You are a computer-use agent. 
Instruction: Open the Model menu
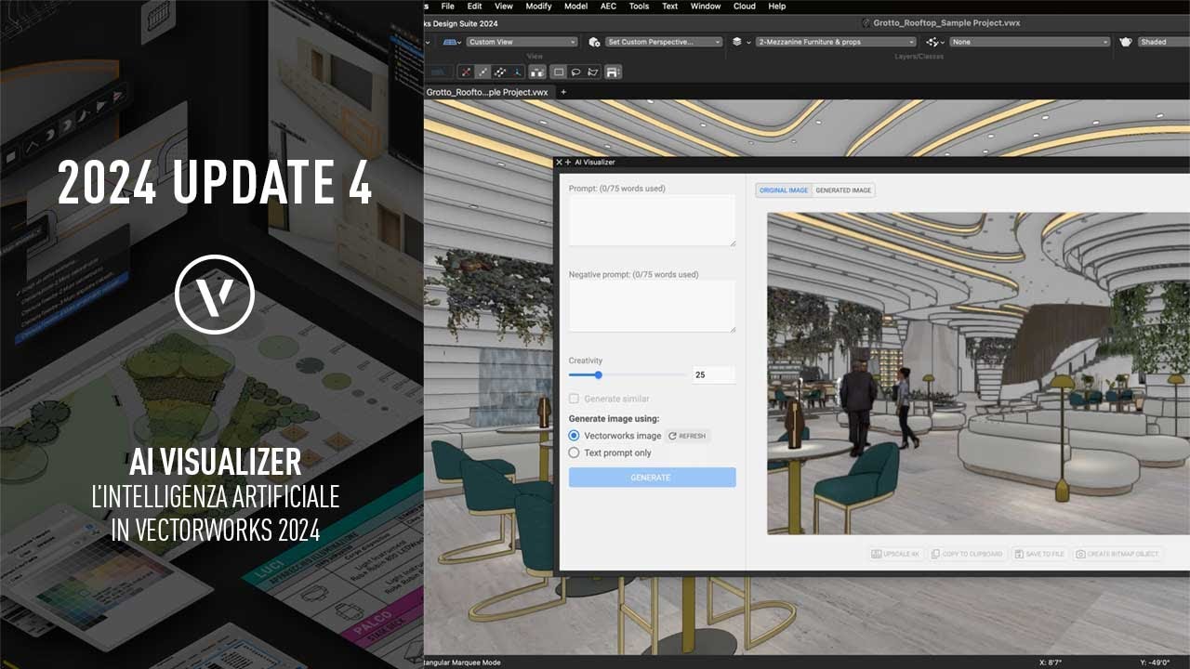click(575, 6)
